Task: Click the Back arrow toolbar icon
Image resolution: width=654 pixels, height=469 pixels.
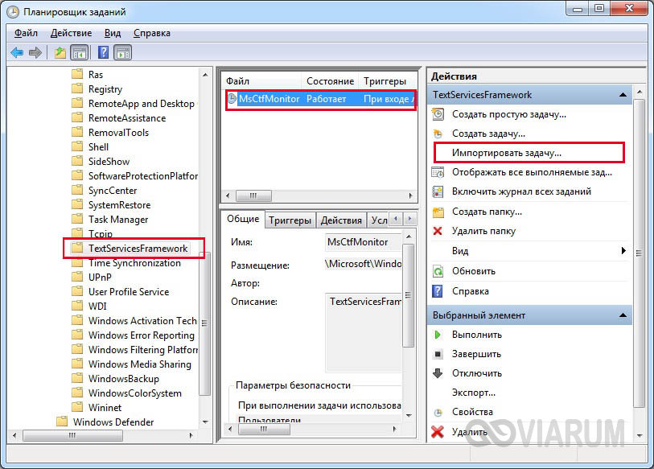Action: point(17,52)
